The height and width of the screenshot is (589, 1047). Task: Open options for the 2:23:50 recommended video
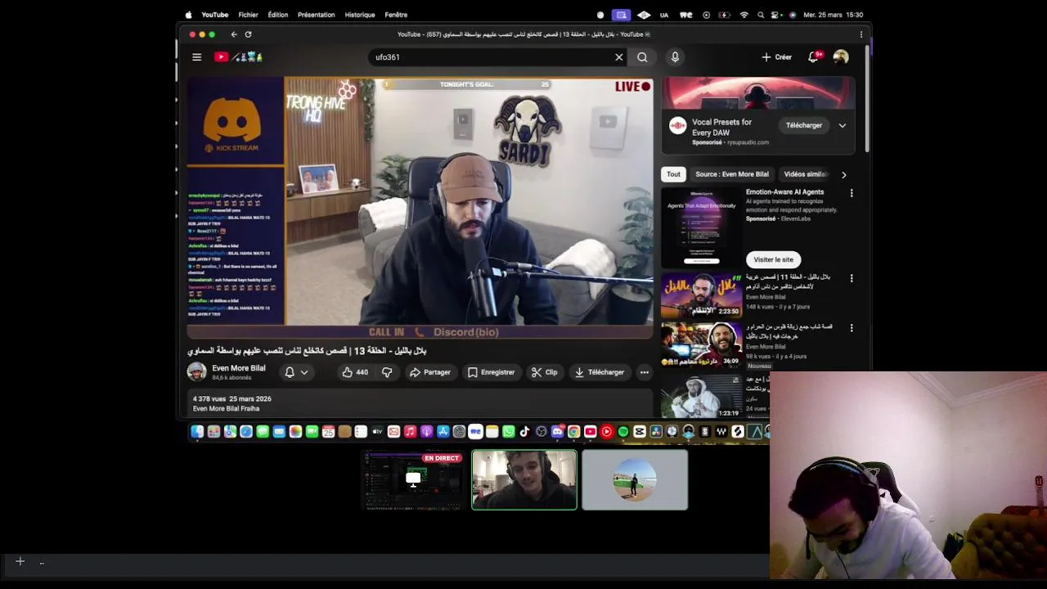coord(852,278)
